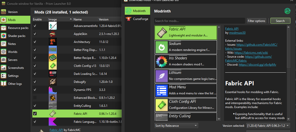Toggle Cloth Config v13 checkbox

(35, 66)
